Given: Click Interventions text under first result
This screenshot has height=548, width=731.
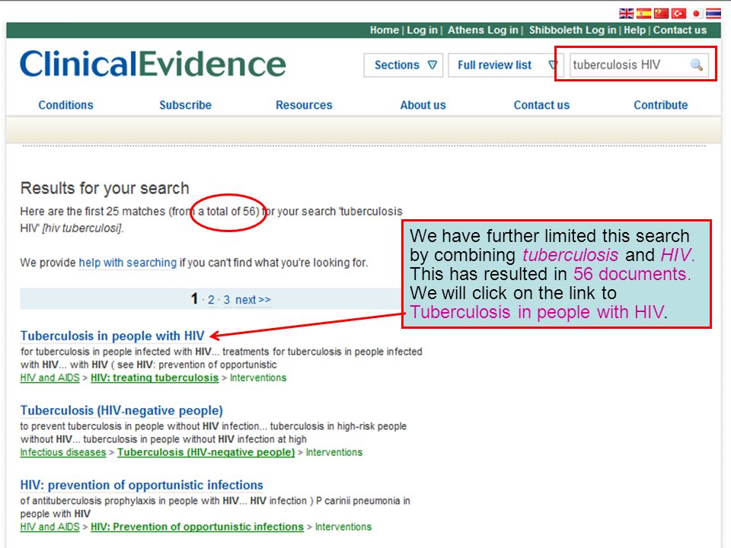Looking at the screenshot, I should click(258, 378).
